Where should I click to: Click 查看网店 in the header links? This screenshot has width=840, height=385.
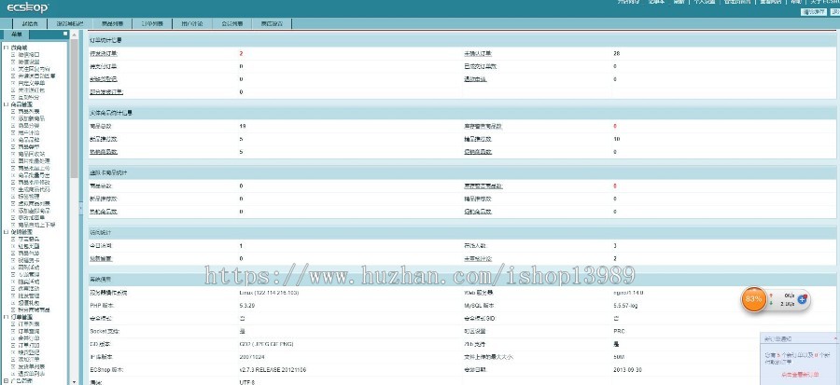(769, 2)
